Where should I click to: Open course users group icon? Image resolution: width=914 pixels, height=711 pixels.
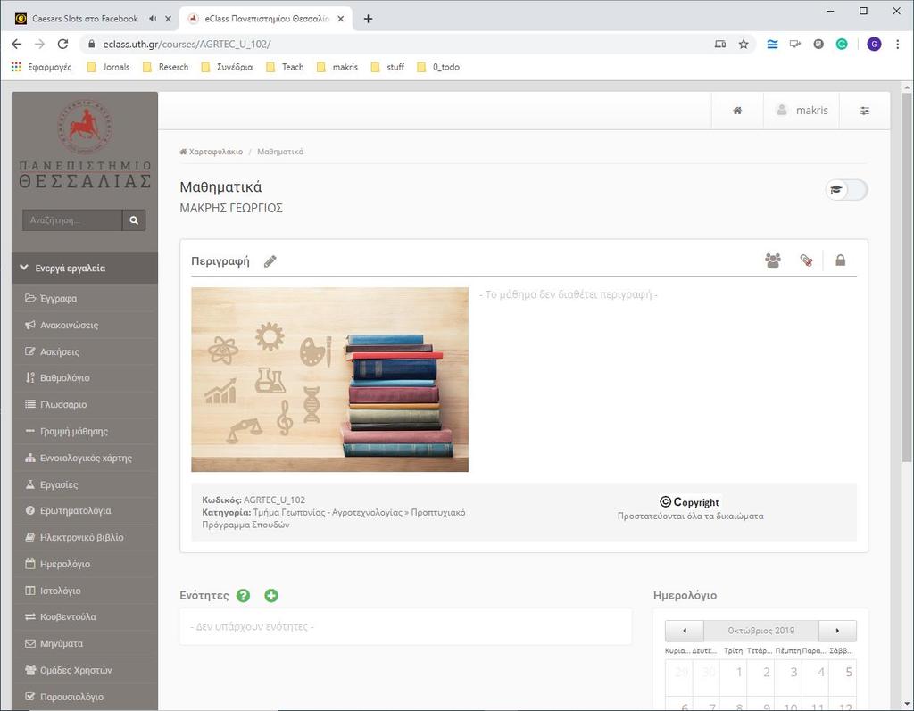pyautogui.click(x=773, y=260)
